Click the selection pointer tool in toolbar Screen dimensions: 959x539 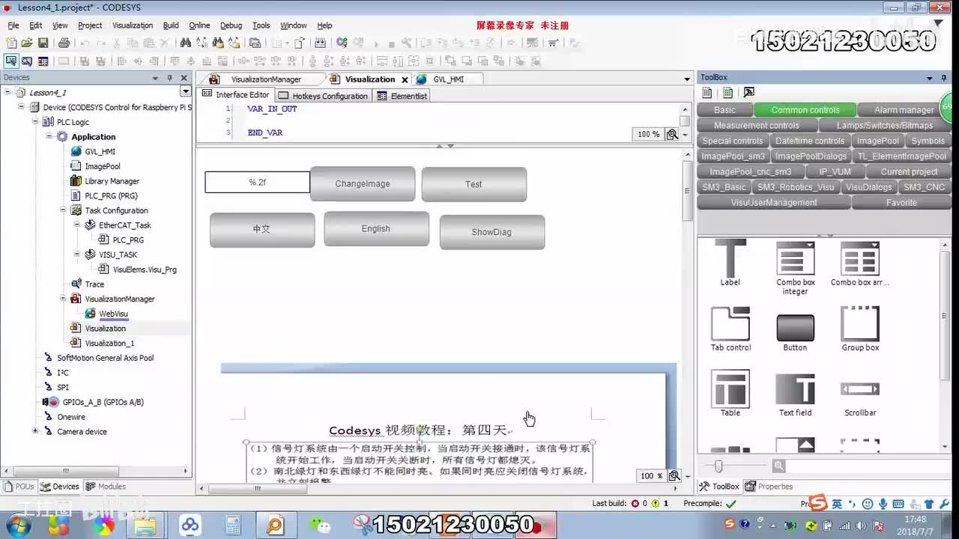pos(11,61)
